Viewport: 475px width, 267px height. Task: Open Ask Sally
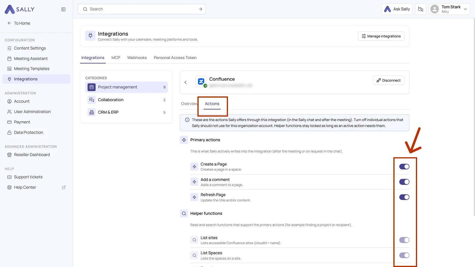coord(397,9)
